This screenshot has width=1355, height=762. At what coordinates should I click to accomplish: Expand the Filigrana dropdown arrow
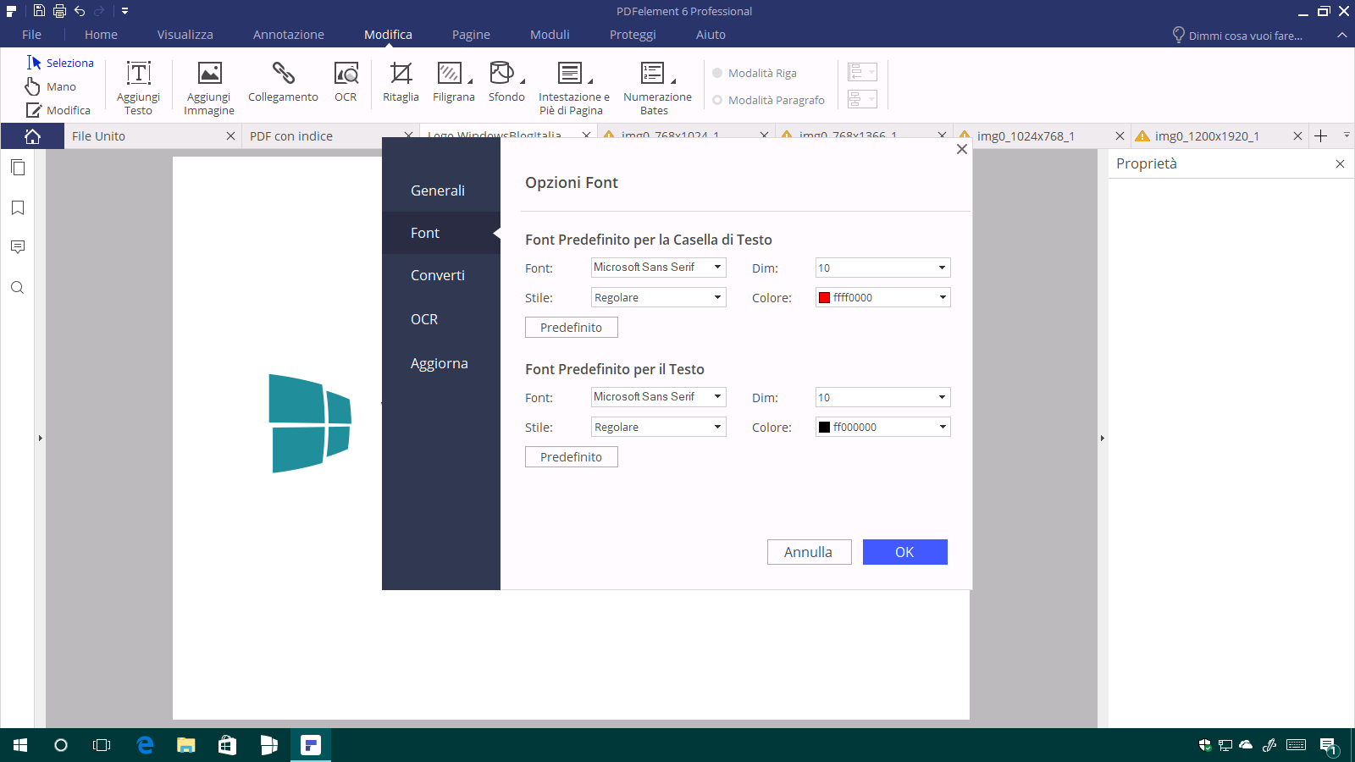tap(470, 81)
